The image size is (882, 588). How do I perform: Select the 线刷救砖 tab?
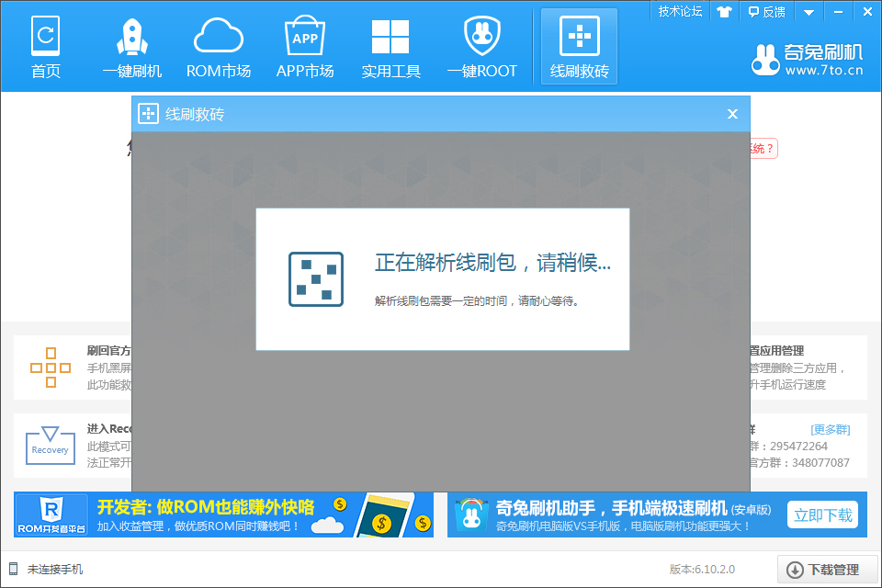(580, 46)
